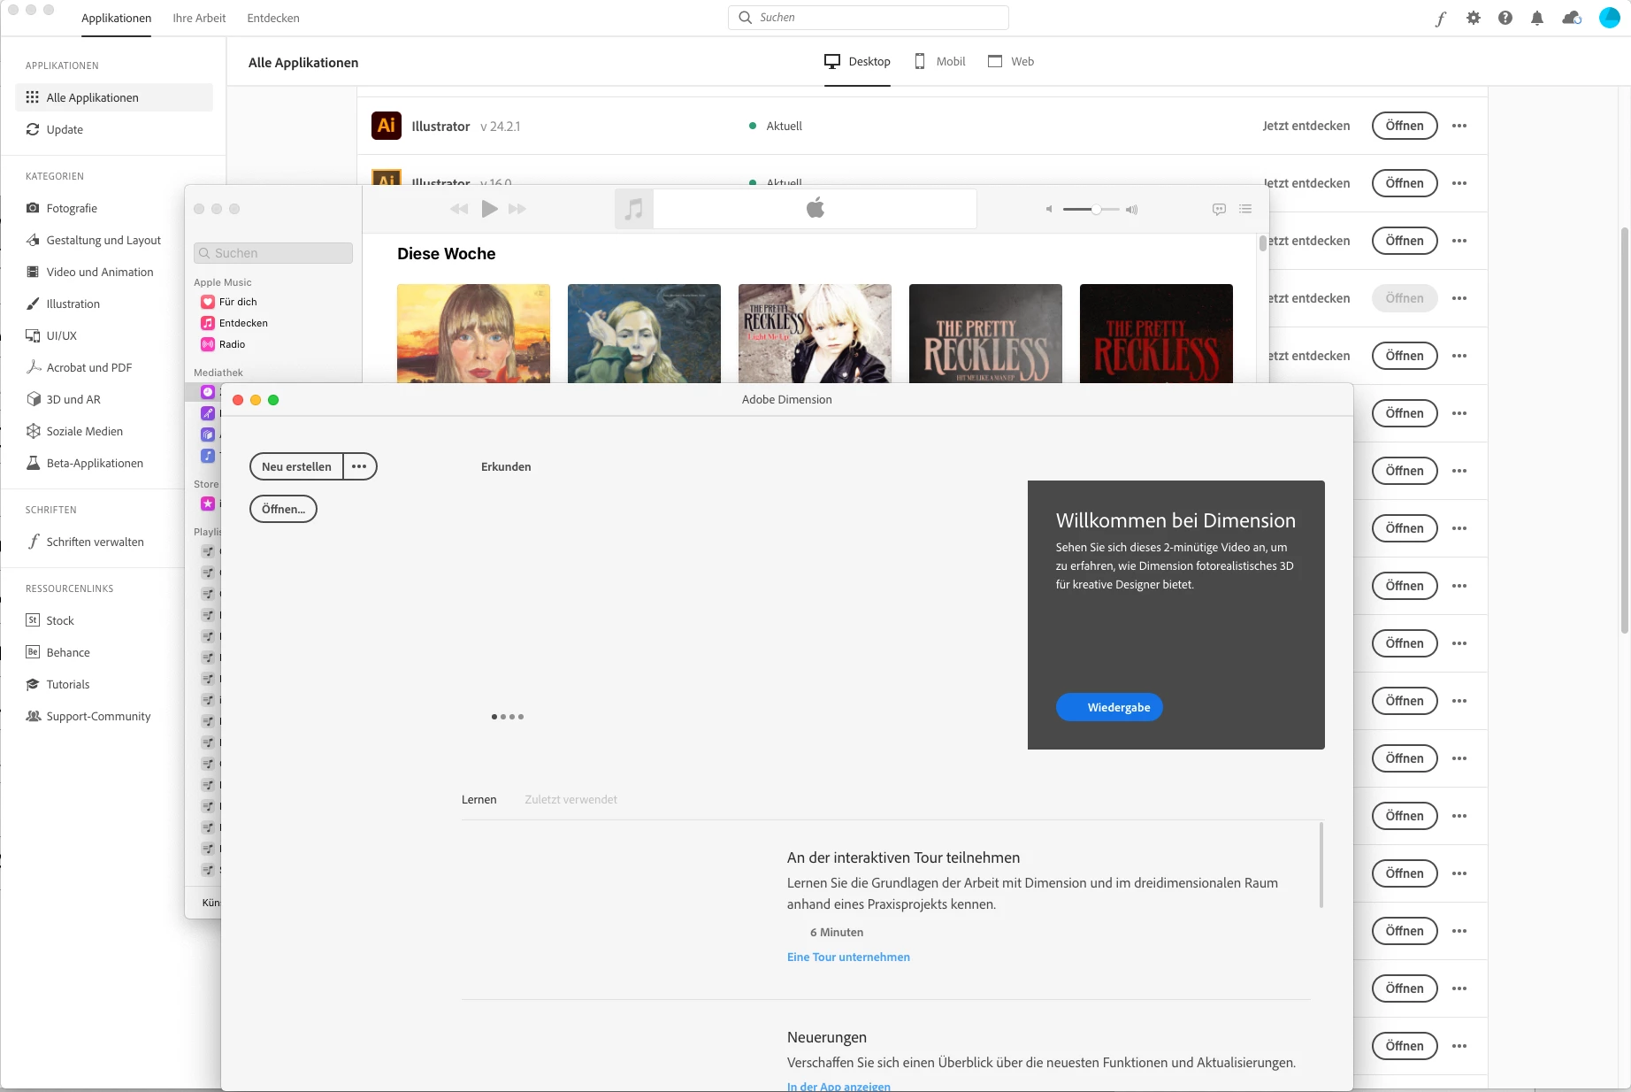Play the Dimension welcome video via Wiedergabe
The image size is (1631, 1092).
(x=1109, y=707)
